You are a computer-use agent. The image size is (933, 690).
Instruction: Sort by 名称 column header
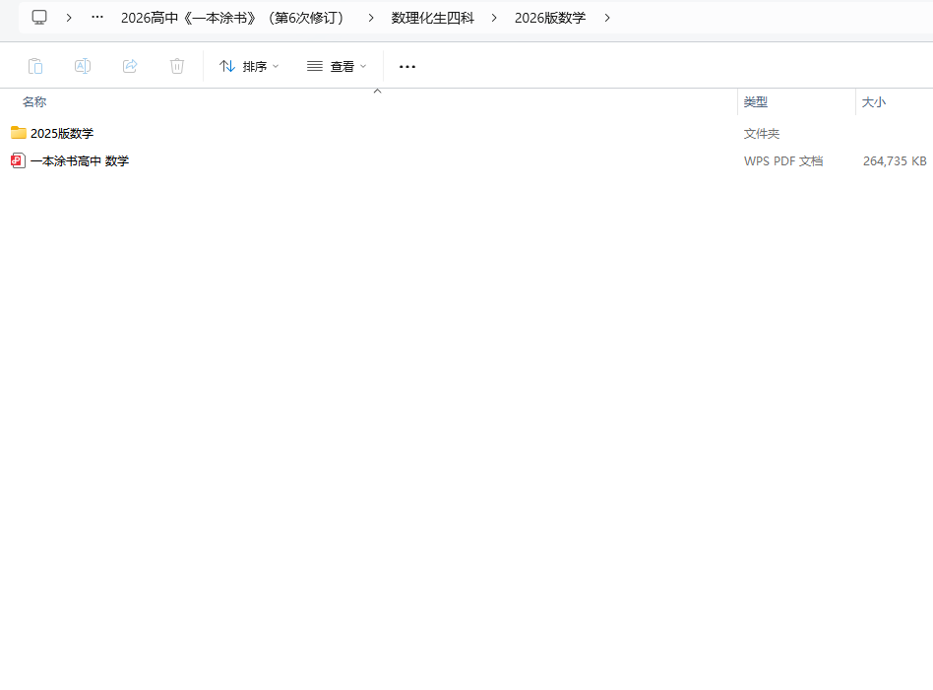[34, 102]
